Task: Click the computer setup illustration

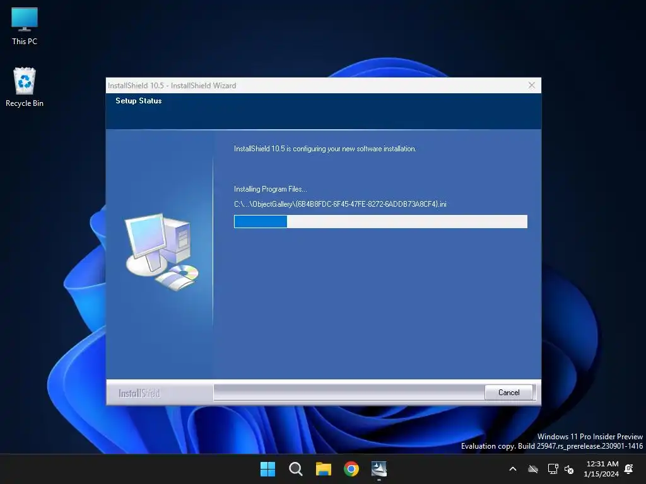Action: pyautogui.click(x=161, y=251)
